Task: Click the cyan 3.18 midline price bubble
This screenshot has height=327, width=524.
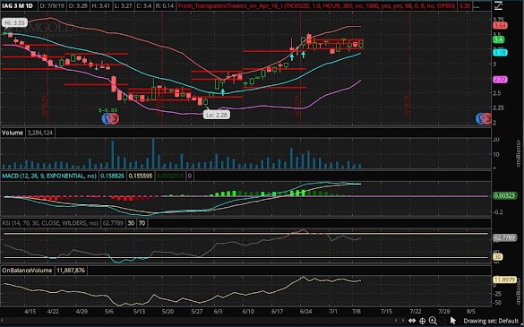Action: point(500,53)
